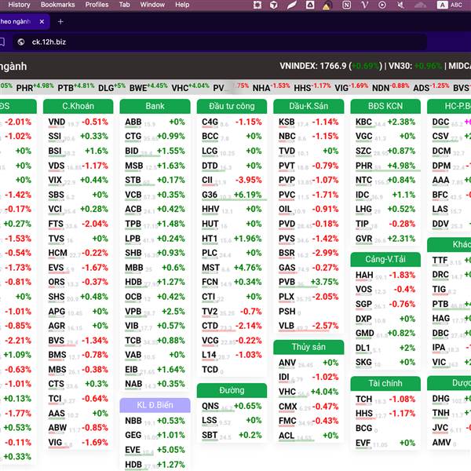Viewport: 471px width, 471px height.
Task: Open the ABC input source menu
Action: tap(450, 5)
